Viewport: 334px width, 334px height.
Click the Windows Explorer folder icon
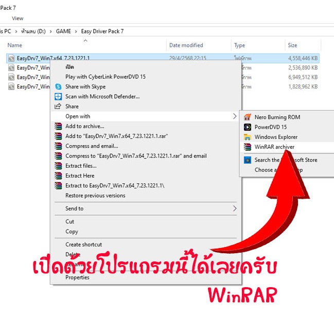pos(247,137)
